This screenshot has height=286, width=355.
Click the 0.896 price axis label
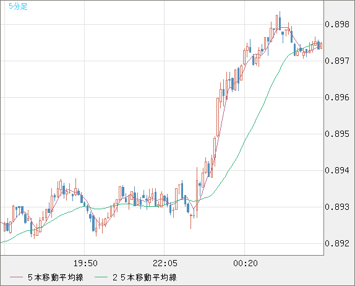coord(337,97)
